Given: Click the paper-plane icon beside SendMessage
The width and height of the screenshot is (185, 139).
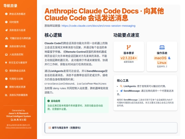Looking at the screenshot, I should [x=121, y=91].
